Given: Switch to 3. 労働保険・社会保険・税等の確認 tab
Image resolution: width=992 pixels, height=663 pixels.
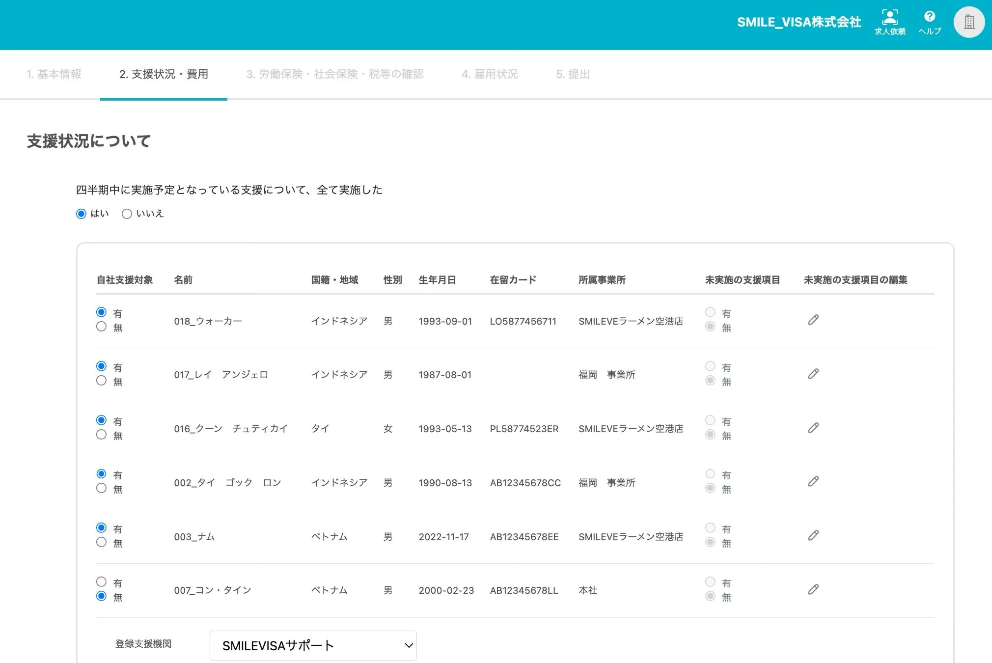Looking at the screenshot, I should [x=335, y=74].
